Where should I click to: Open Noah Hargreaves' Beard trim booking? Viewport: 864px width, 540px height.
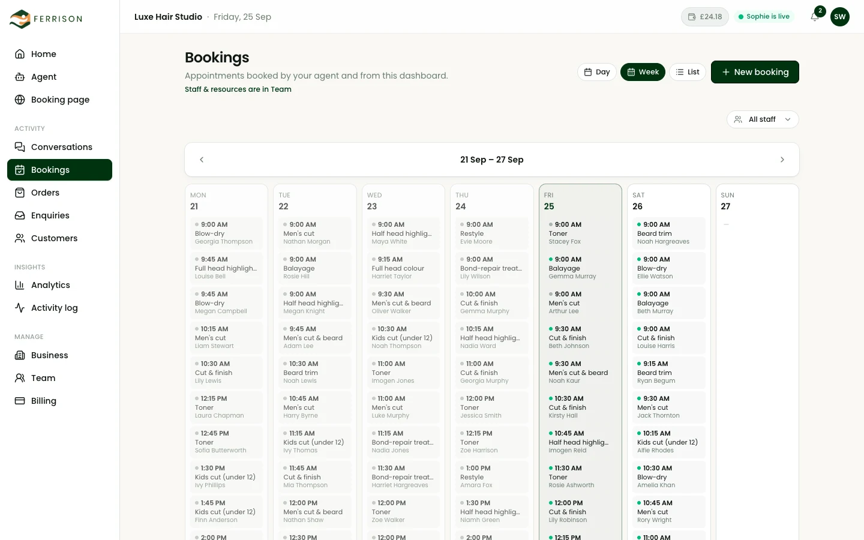[669, 233]
